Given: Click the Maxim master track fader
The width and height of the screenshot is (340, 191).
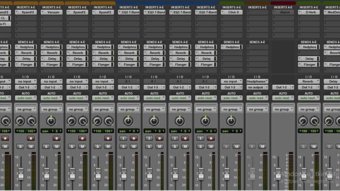Looking at the screenshot, I should (278, 174).
